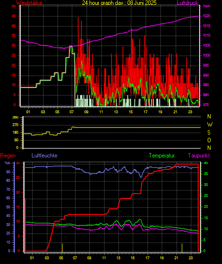Click the 995 value on pressure axis

(206, 65)
